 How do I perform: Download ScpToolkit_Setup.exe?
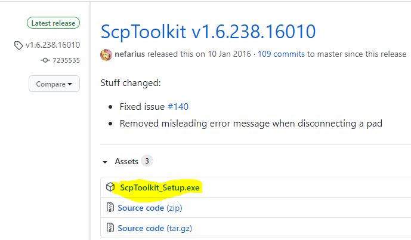[160, 187]
